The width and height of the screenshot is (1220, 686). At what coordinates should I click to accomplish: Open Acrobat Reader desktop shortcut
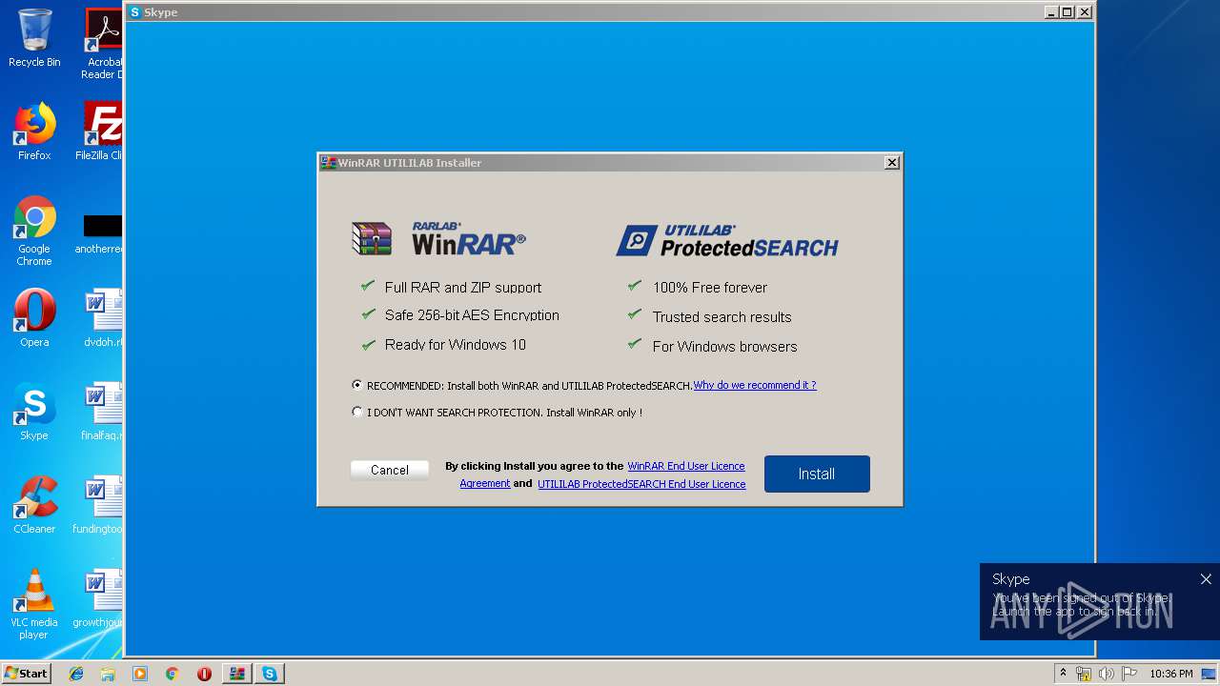pyautogui.click(x=103, y=44)
